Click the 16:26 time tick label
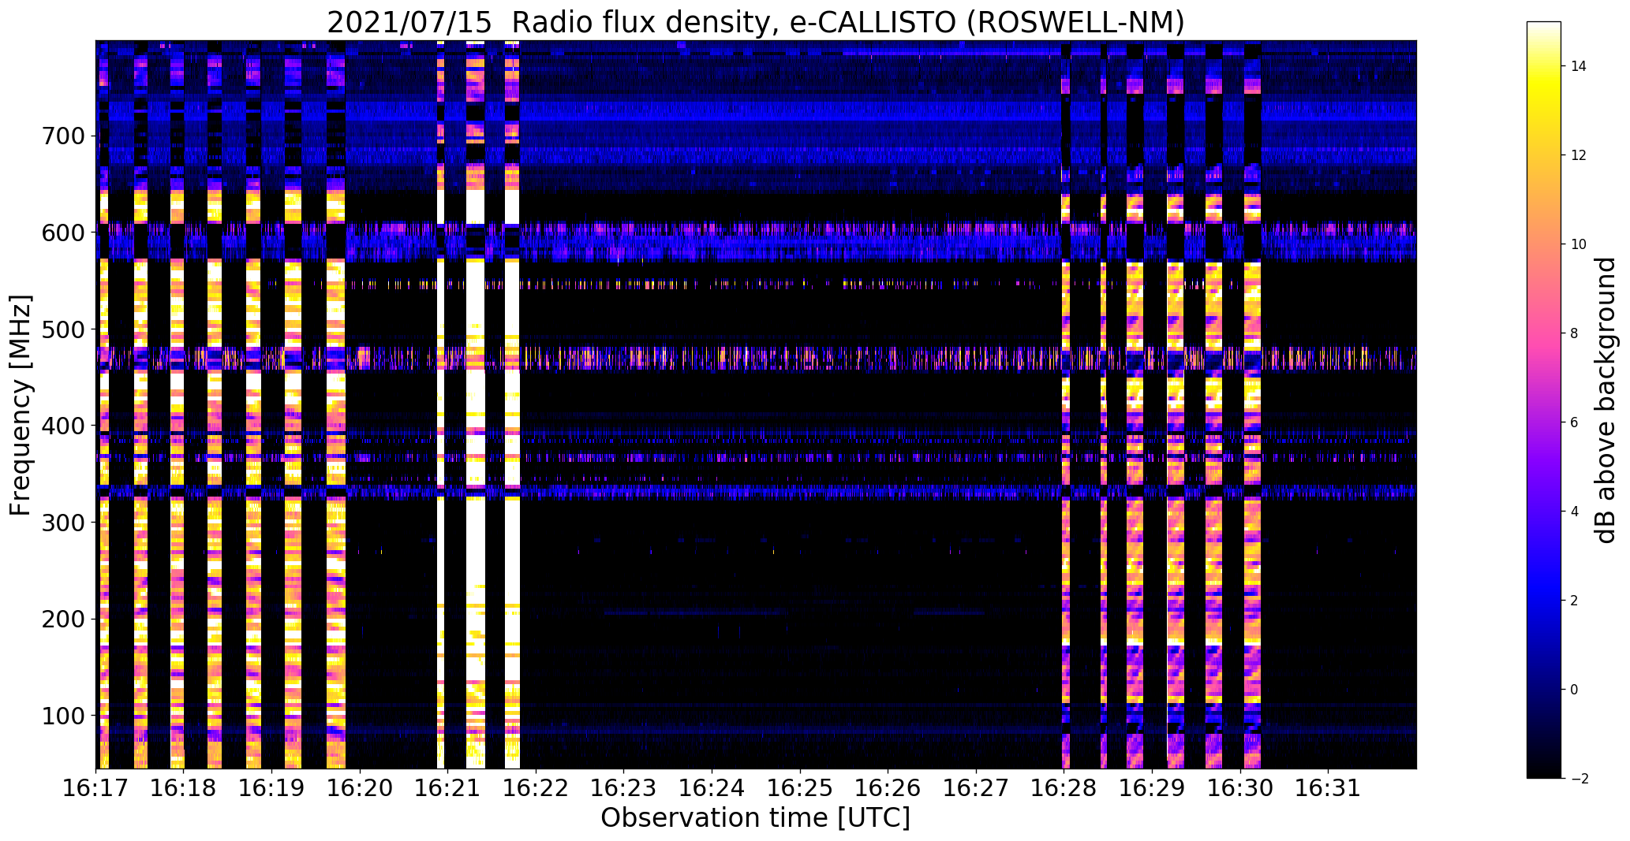 pos(888,787)
